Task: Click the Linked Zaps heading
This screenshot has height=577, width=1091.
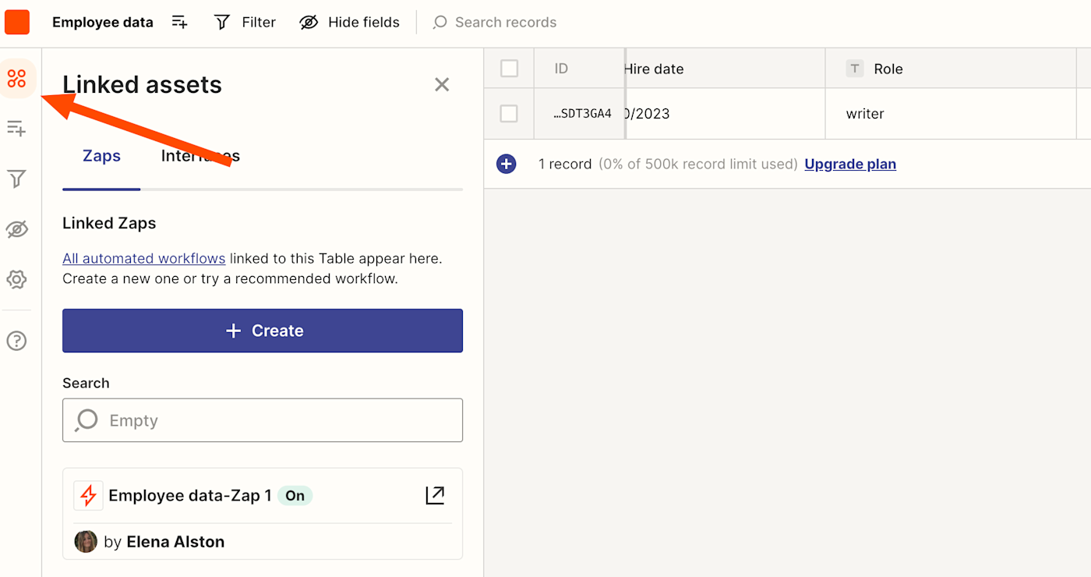Action: tap(109, 223)
